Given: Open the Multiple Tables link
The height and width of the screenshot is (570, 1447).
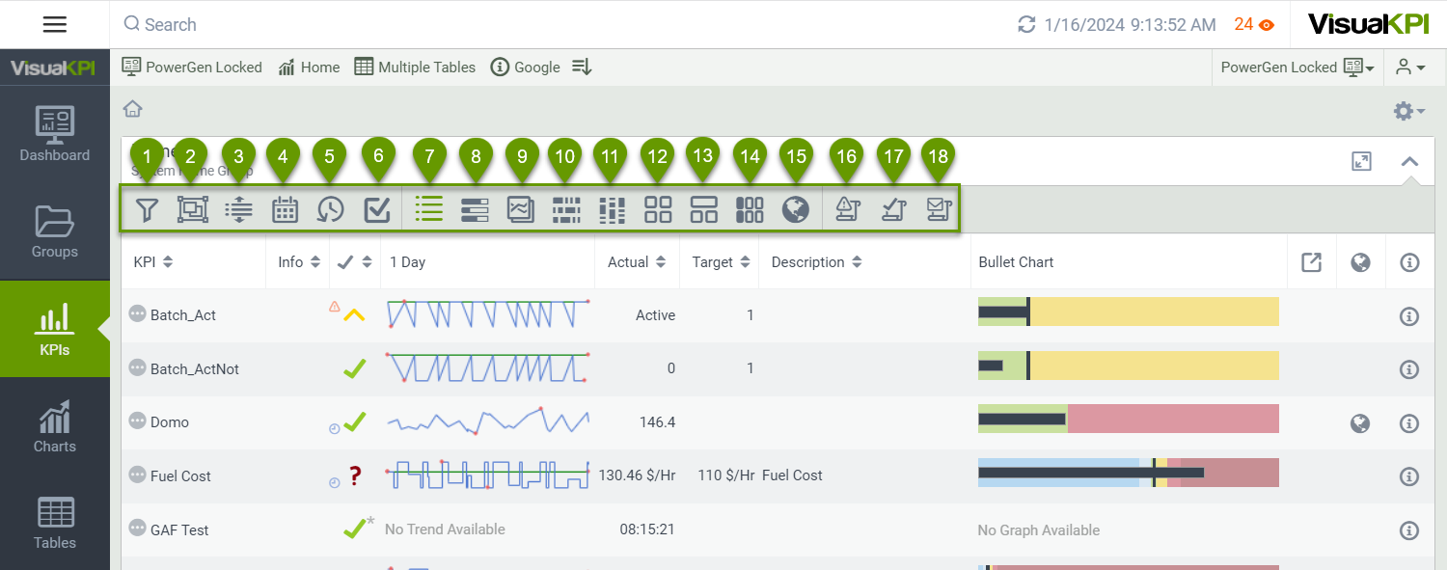Looking at the screenshot, I should 415,68.
